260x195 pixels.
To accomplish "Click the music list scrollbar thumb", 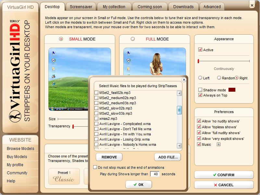I will (179, 110).
